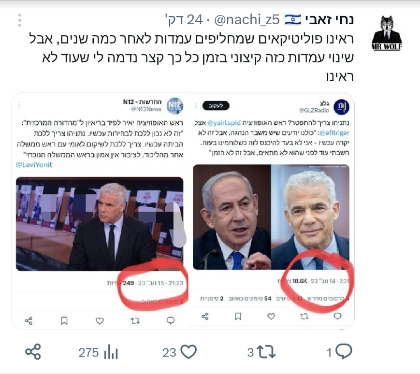Viewport: 420px width, 374px height.
Task: Like the main tweet with 23 likes
Action: [x=179, y=352]
